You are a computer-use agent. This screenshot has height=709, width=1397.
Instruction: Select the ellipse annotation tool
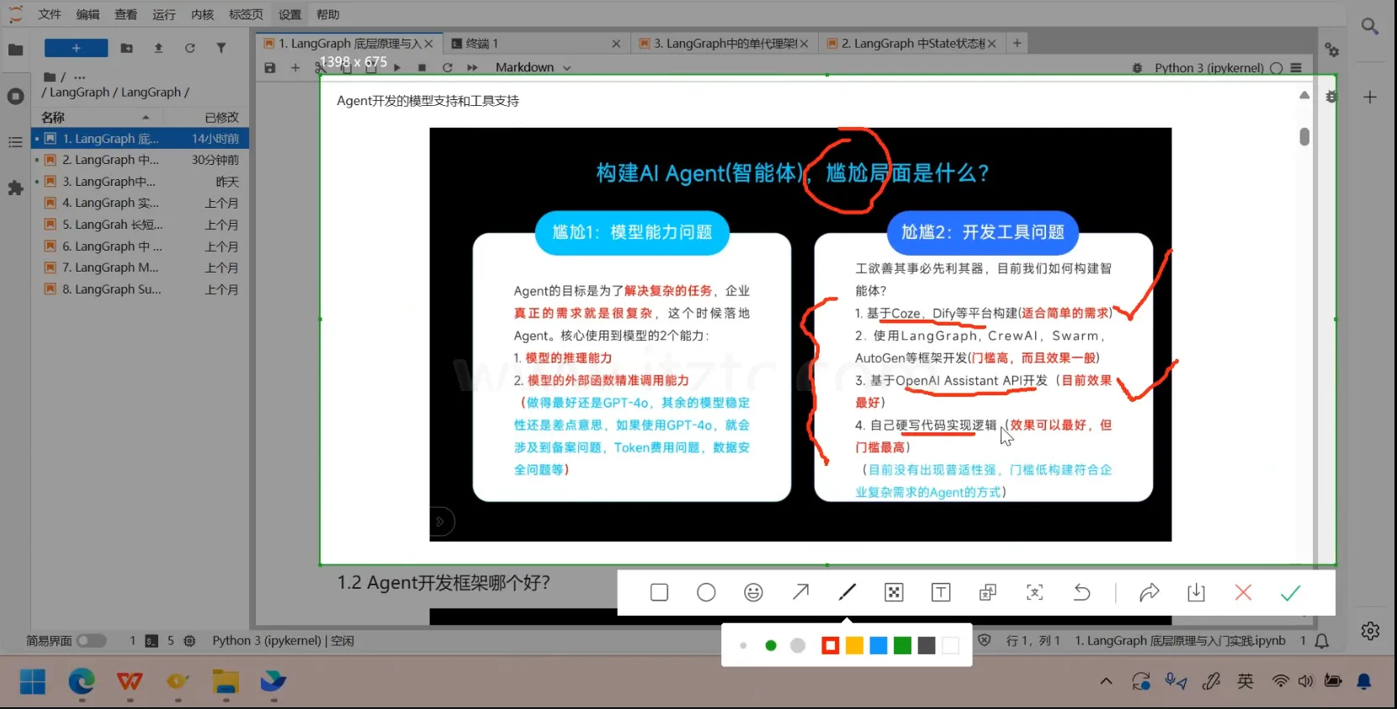[706, 593]
